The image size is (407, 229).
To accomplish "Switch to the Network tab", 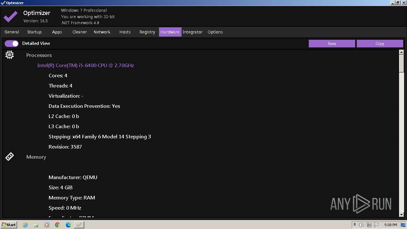I will coord(102,32).
